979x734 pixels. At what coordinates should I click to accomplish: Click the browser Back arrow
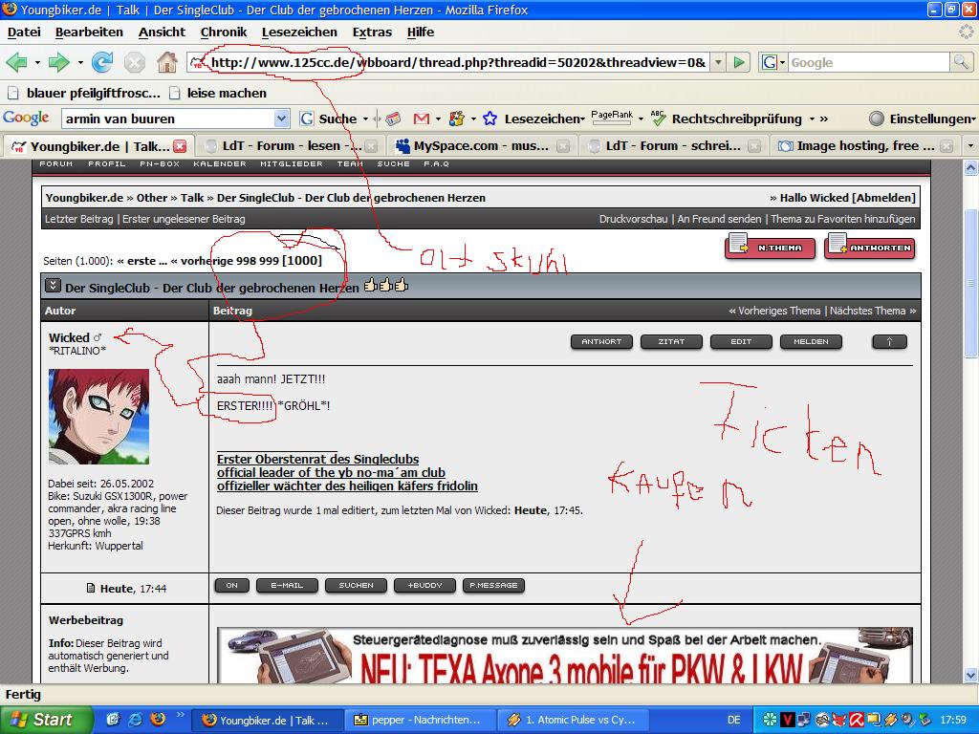click(17, 62)
